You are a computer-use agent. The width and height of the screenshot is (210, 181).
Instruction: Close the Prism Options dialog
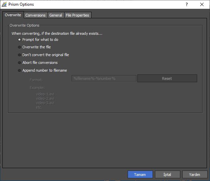click(202, 4)
